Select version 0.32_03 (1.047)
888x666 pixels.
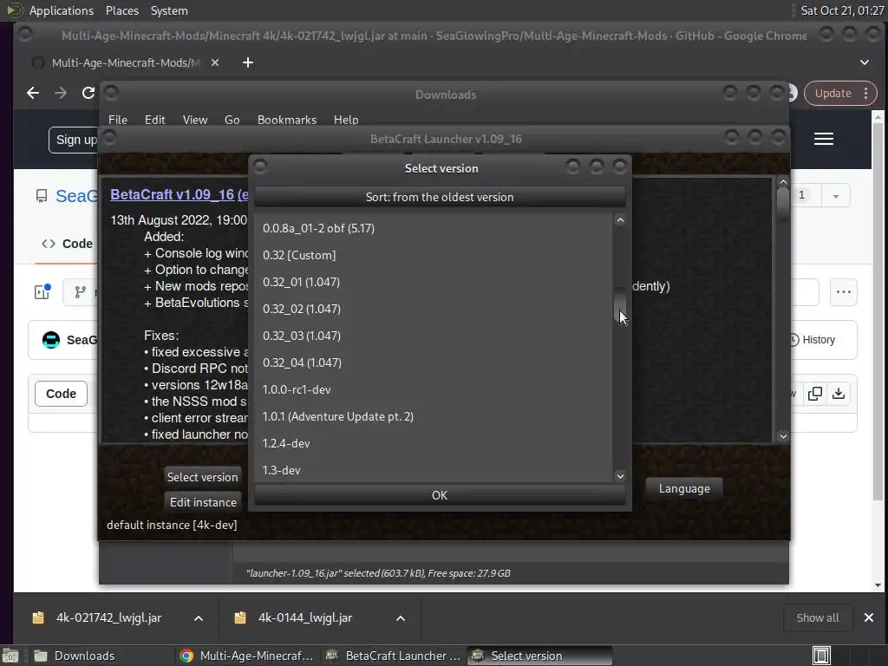pos(434,336)
